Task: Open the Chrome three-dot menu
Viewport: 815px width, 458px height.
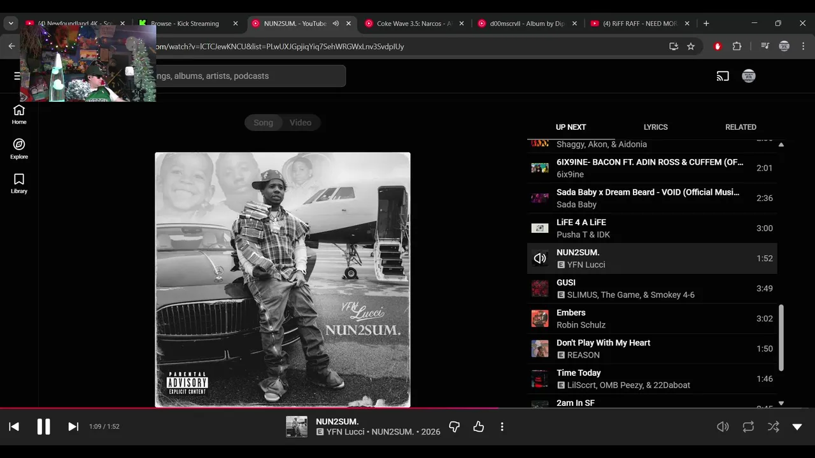Action: pyautogui.click(x=802, y=46)
